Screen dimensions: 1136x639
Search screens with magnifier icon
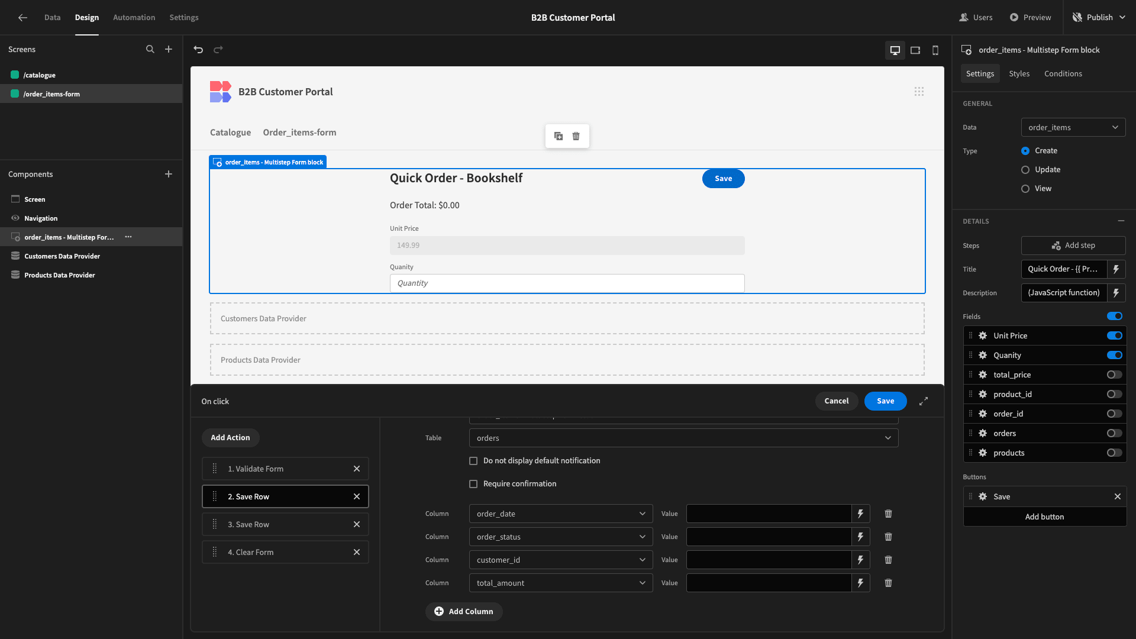point(150,50)
